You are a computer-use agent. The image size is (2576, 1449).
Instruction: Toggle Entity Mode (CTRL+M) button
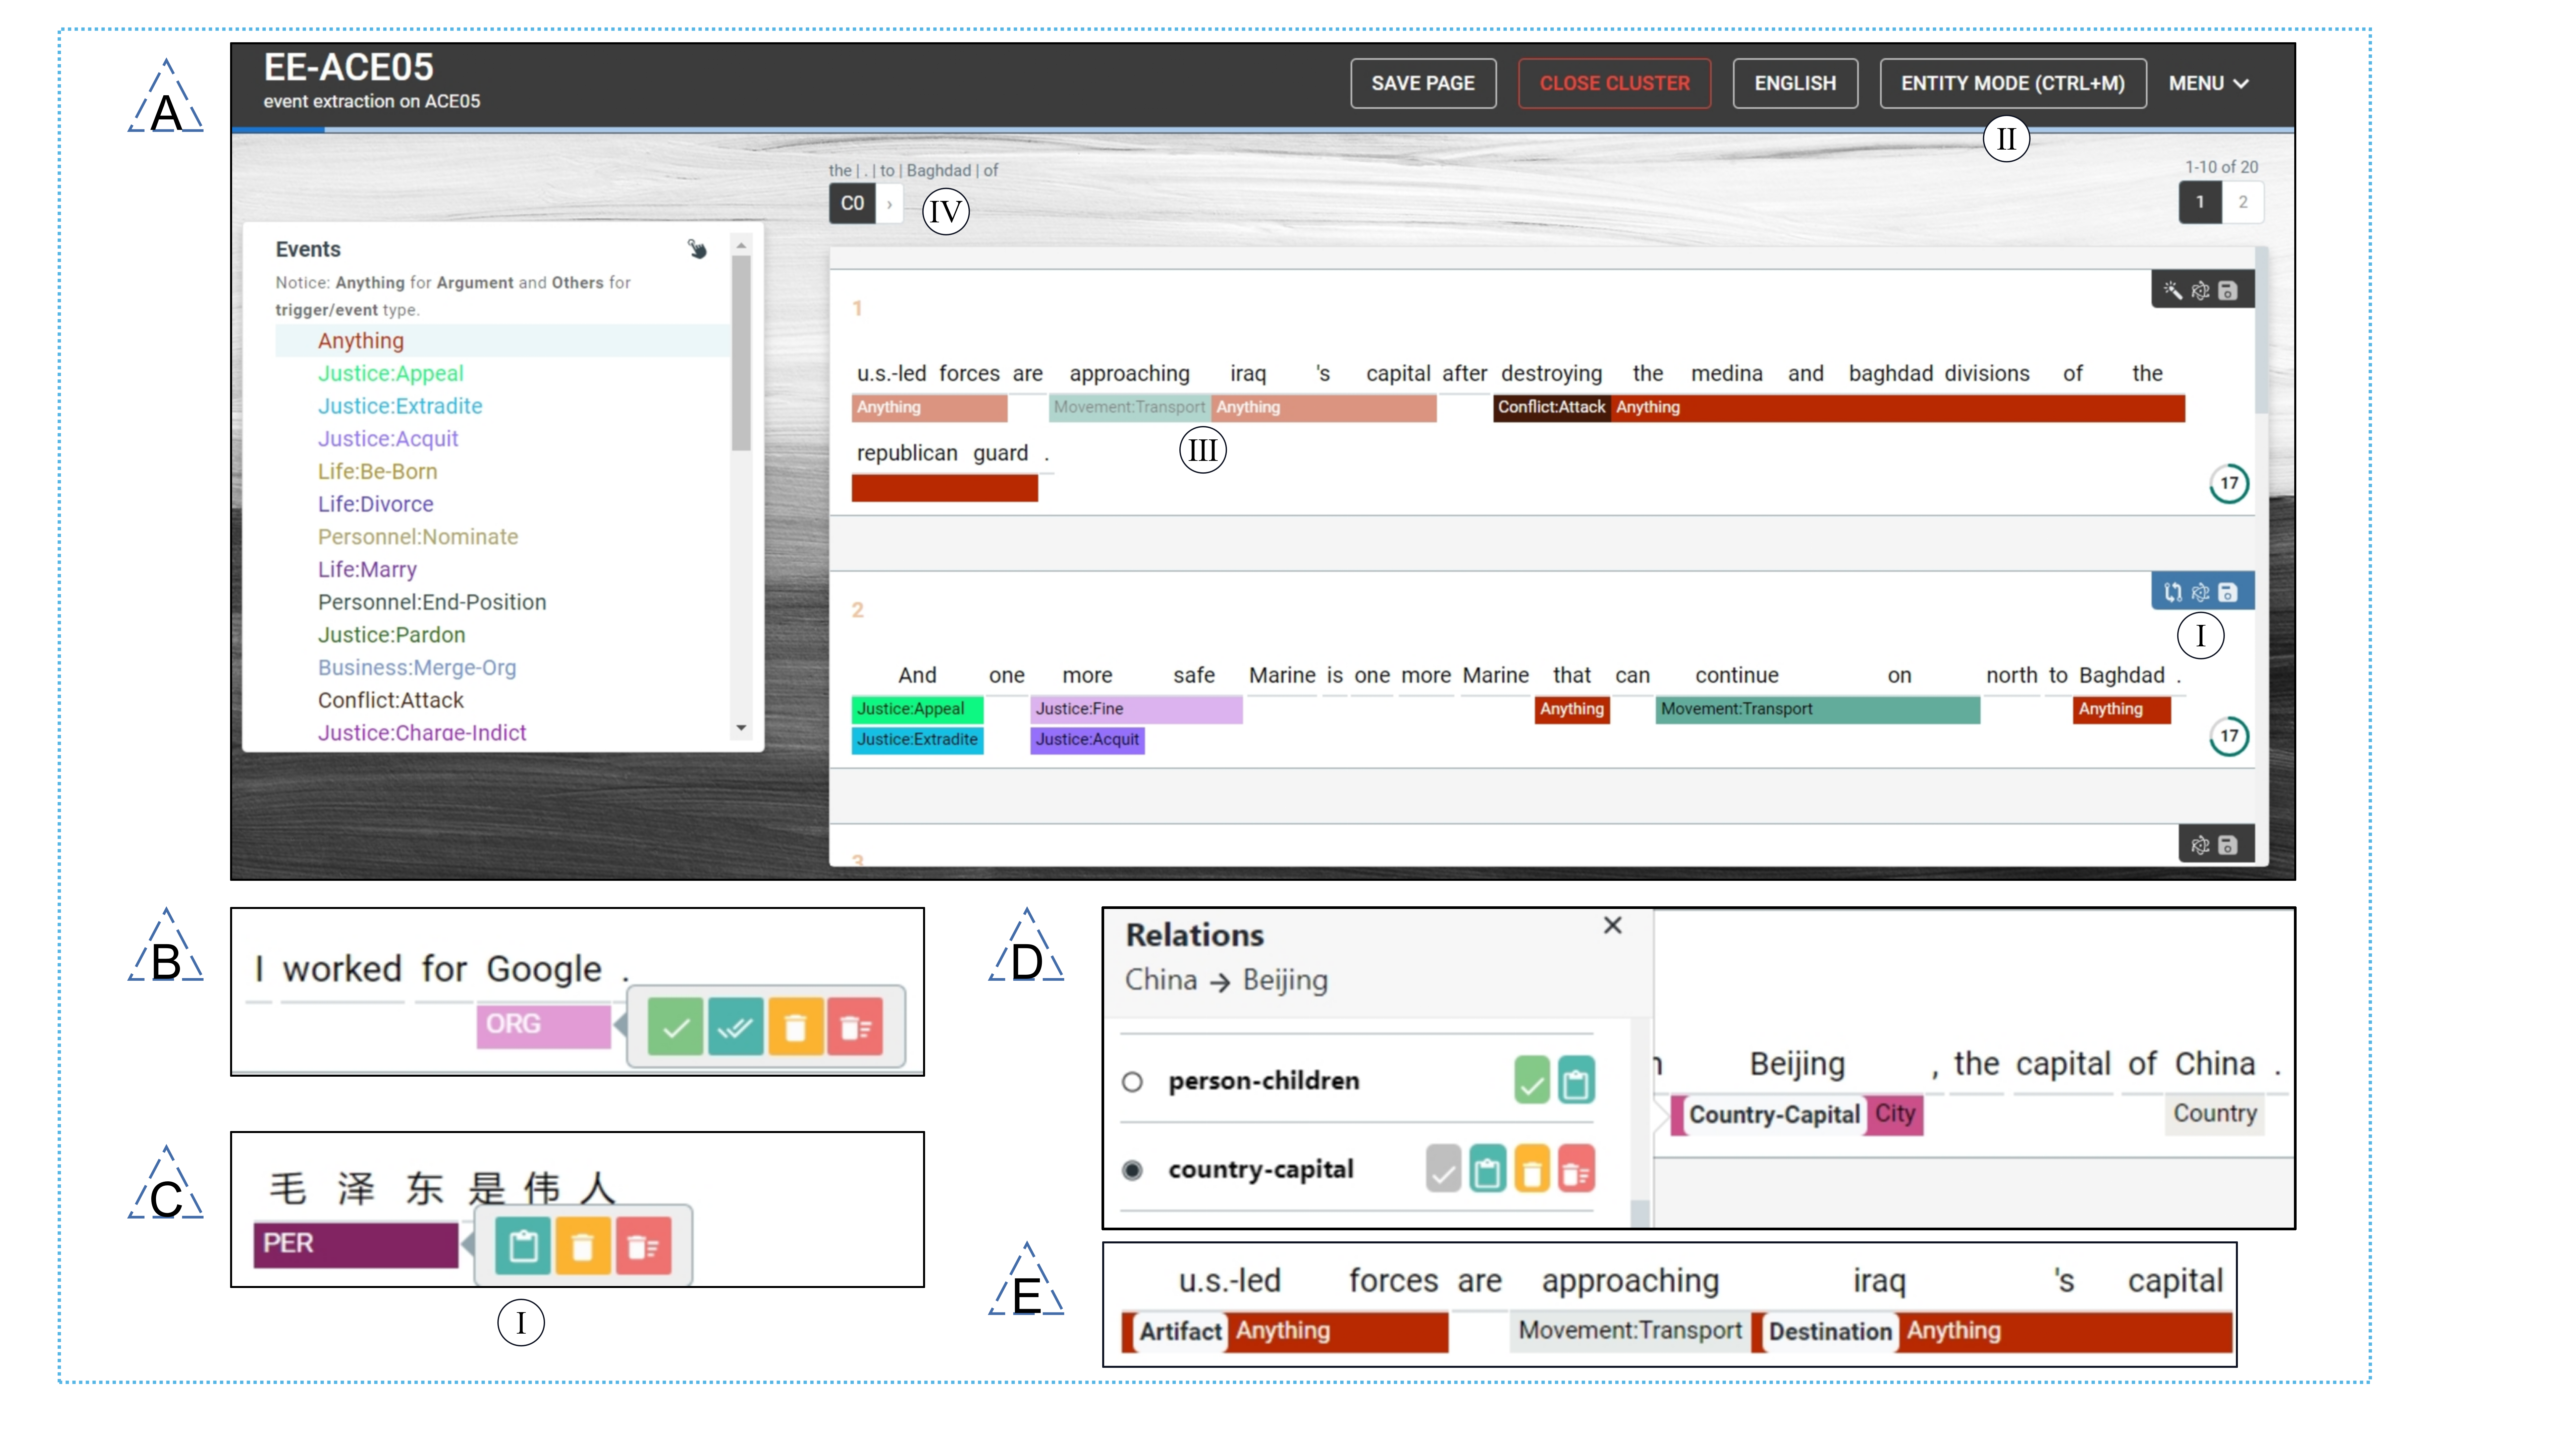coord(2012,83)
